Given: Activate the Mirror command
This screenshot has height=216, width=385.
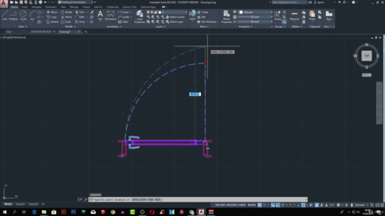Looking at the screenshot, I should pos(67,17).
